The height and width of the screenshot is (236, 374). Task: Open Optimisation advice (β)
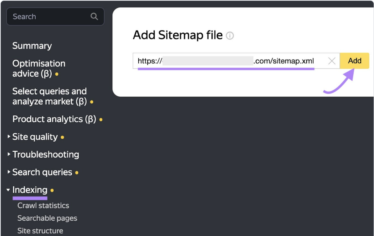pyautogui.click(x=39, y=68)
